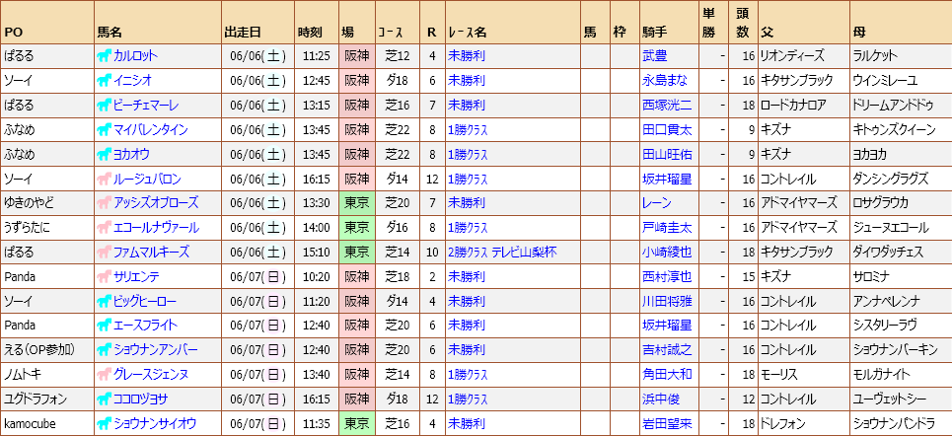Screen dimensions: 952x436
Task: Click the horse icon beside カルロット
Action: pyautogui.click(x=104, y=56)
